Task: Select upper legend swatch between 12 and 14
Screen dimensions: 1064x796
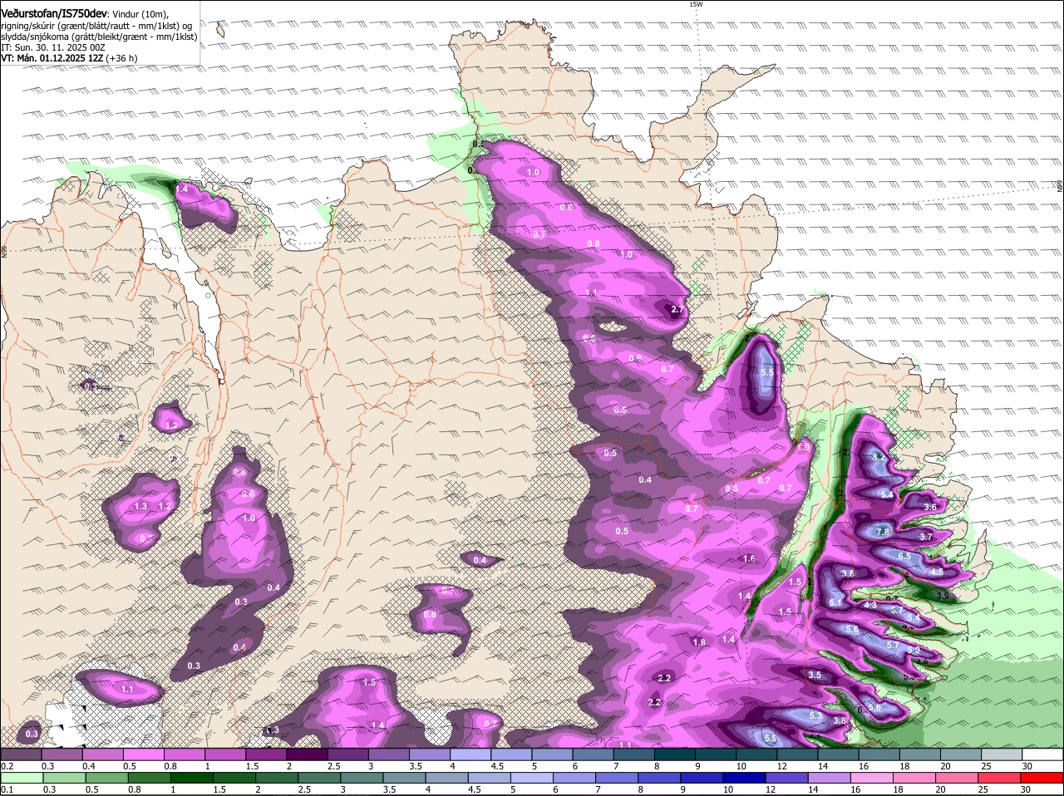Action: click(x=798, y=754)
